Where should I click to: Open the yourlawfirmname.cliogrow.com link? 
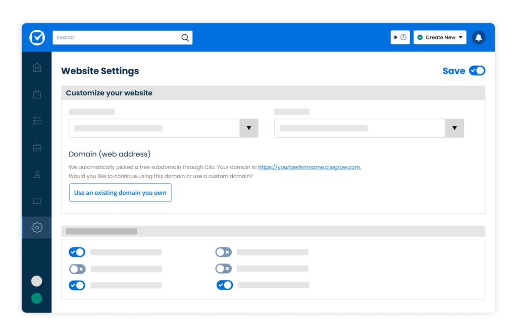[309, 167]
